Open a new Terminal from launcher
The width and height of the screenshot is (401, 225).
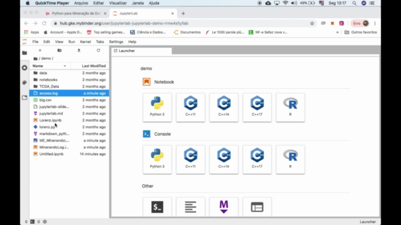tap(157, 207)
